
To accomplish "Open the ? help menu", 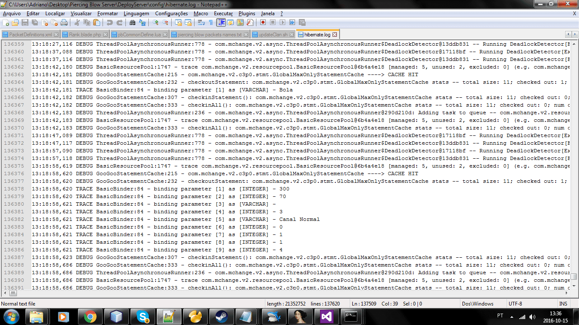I will (281, 14).
